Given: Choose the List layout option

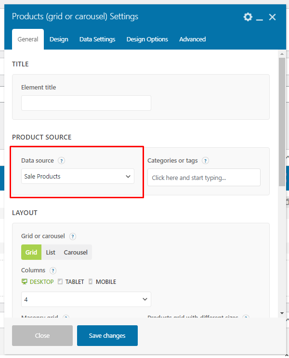Looking at the screenshot, I should 51,252.
